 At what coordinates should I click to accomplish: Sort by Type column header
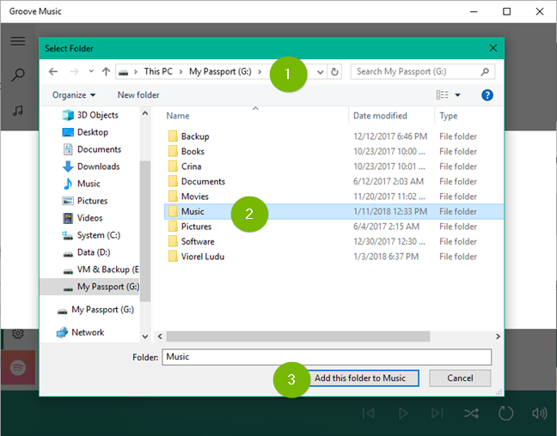[x=449, y=116]
